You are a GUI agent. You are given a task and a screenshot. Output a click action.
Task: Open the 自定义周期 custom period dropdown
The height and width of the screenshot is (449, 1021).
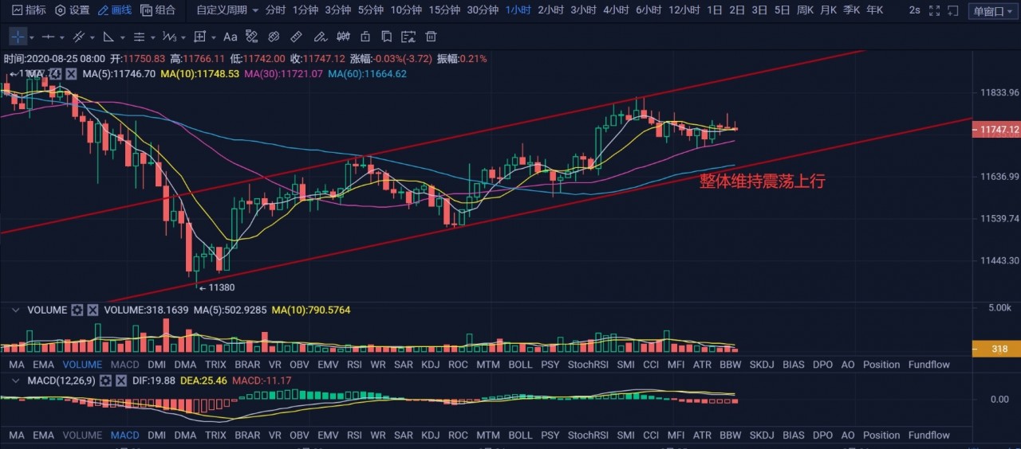pos(227,10)
